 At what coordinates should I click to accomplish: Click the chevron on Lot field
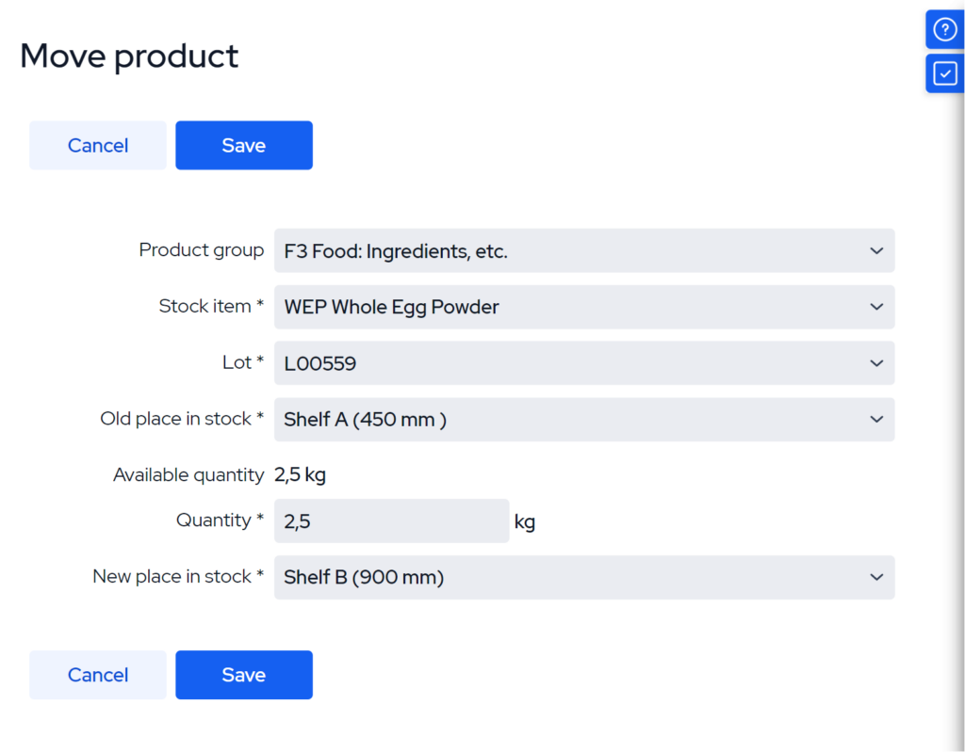[875, 363]
